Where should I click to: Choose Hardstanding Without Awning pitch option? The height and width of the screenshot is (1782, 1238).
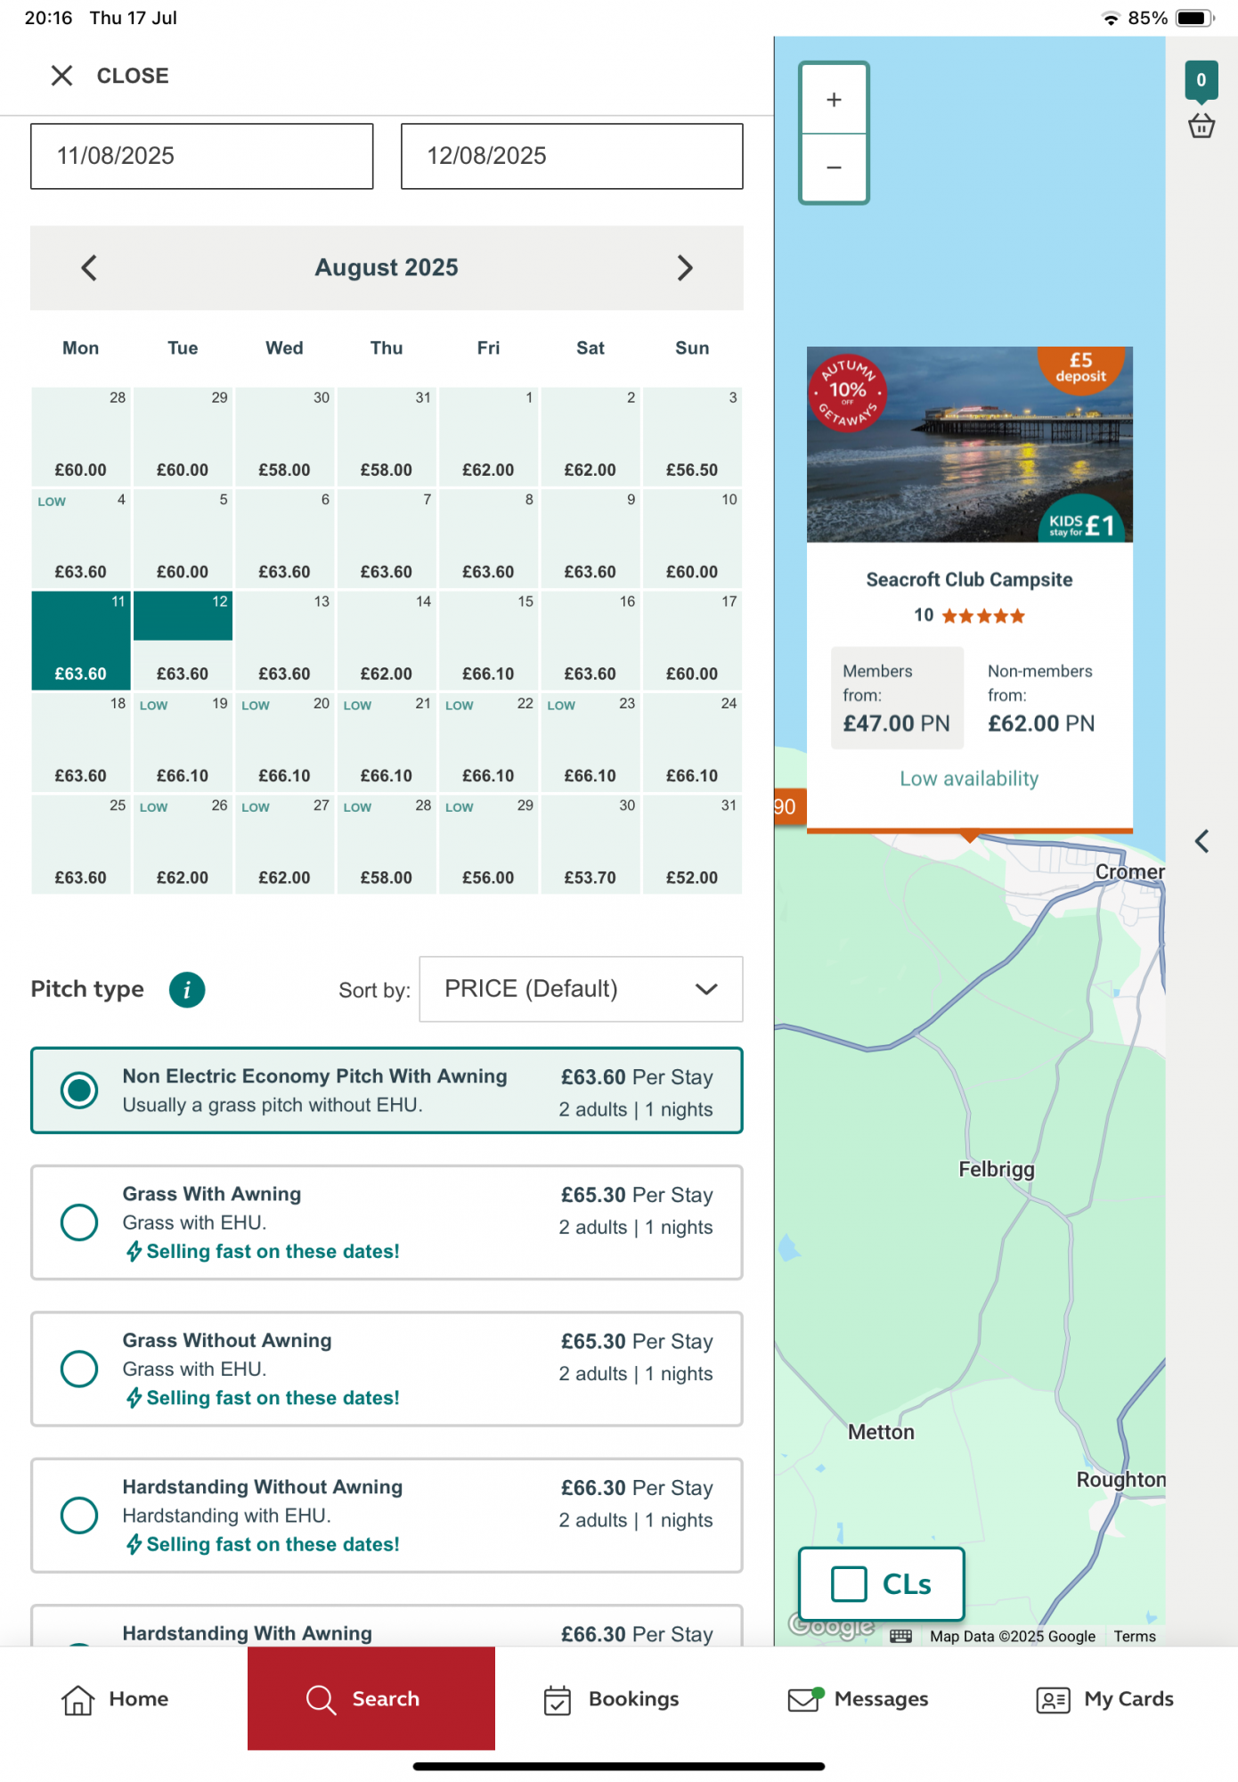[x=79, y=1515]
